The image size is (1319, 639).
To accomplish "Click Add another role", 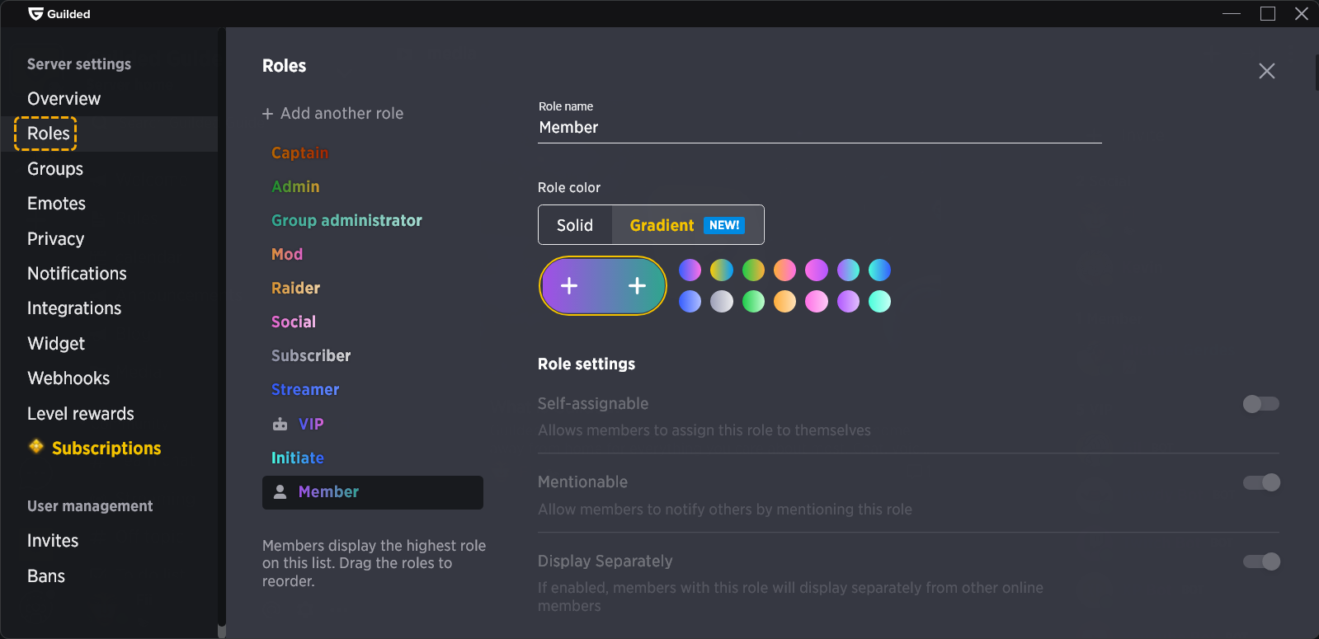I will tap(333, 114).
